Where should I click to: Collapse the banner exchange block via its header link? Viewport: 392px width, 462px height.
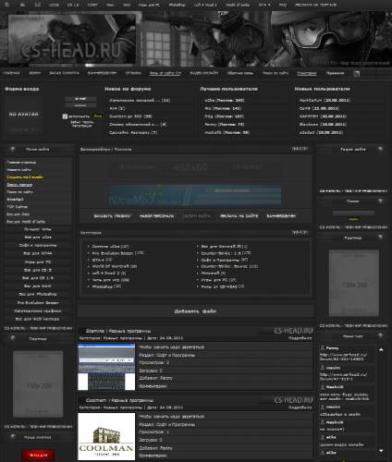pyautogui.click(x=300, y=149)
